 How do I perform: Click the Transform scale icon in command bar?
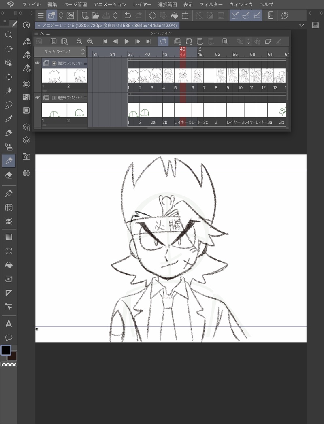185,15
